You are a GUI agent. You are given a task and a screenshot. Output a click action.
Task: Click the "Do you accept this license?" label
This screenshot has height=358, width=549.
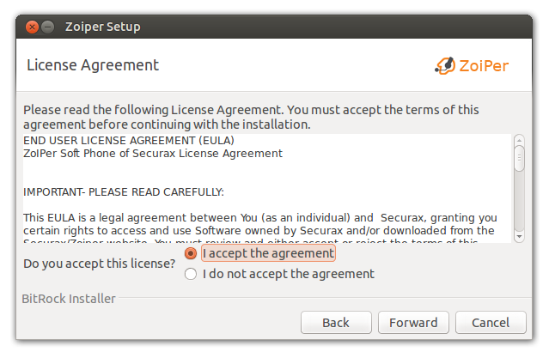click(100, 263)
